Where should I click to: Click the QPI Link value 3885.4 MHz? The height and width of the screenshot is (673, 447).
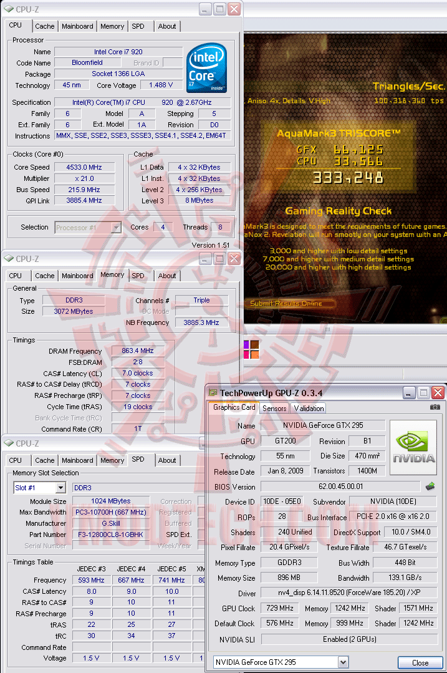[x=84, y=200]
